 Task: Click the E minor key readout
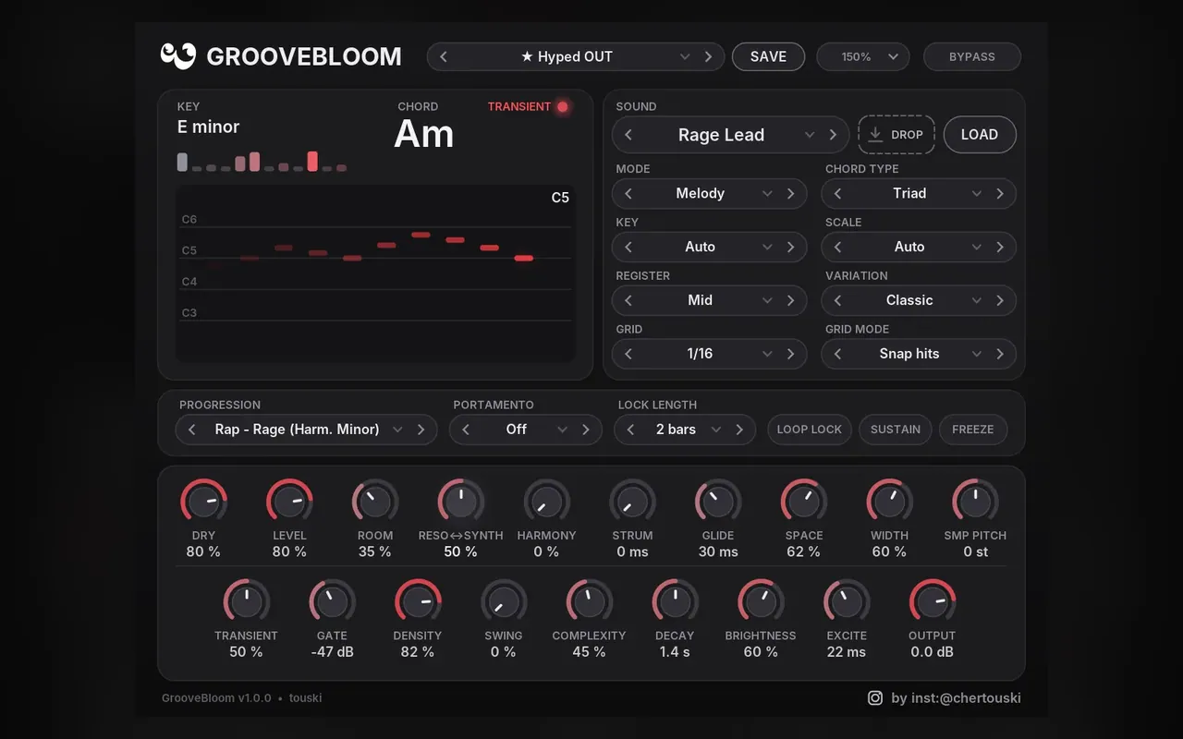pos(208,127)
